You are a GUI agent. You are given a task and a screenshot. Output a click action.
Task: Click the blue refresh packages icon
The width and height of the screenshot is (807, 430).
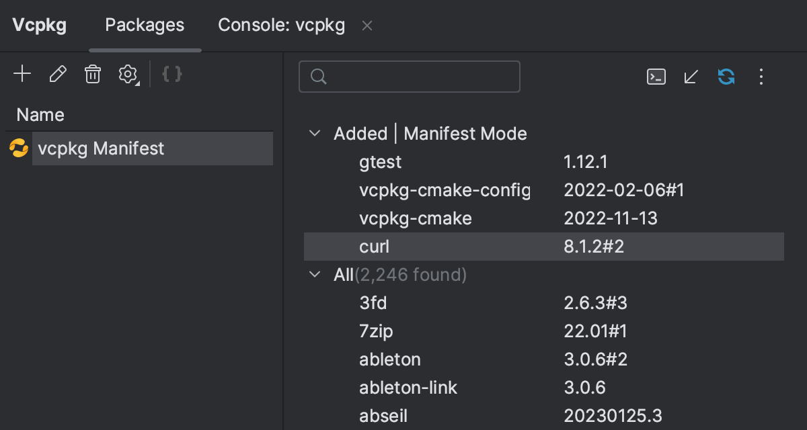click(x=726, y=77)
